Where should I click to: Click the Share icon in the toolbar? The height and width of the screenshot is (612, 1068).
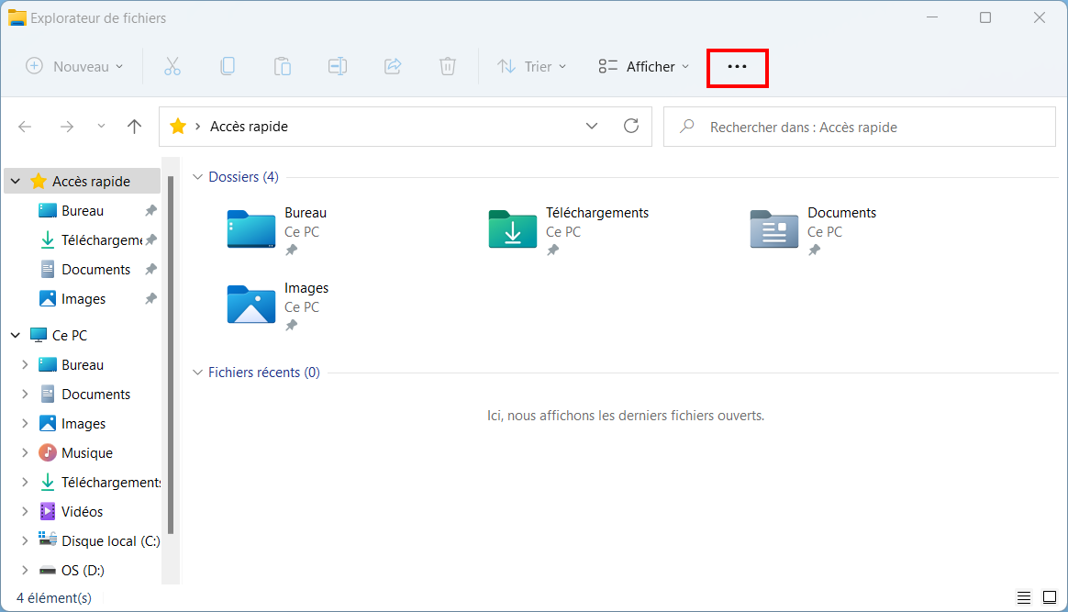tap(393, 67)
